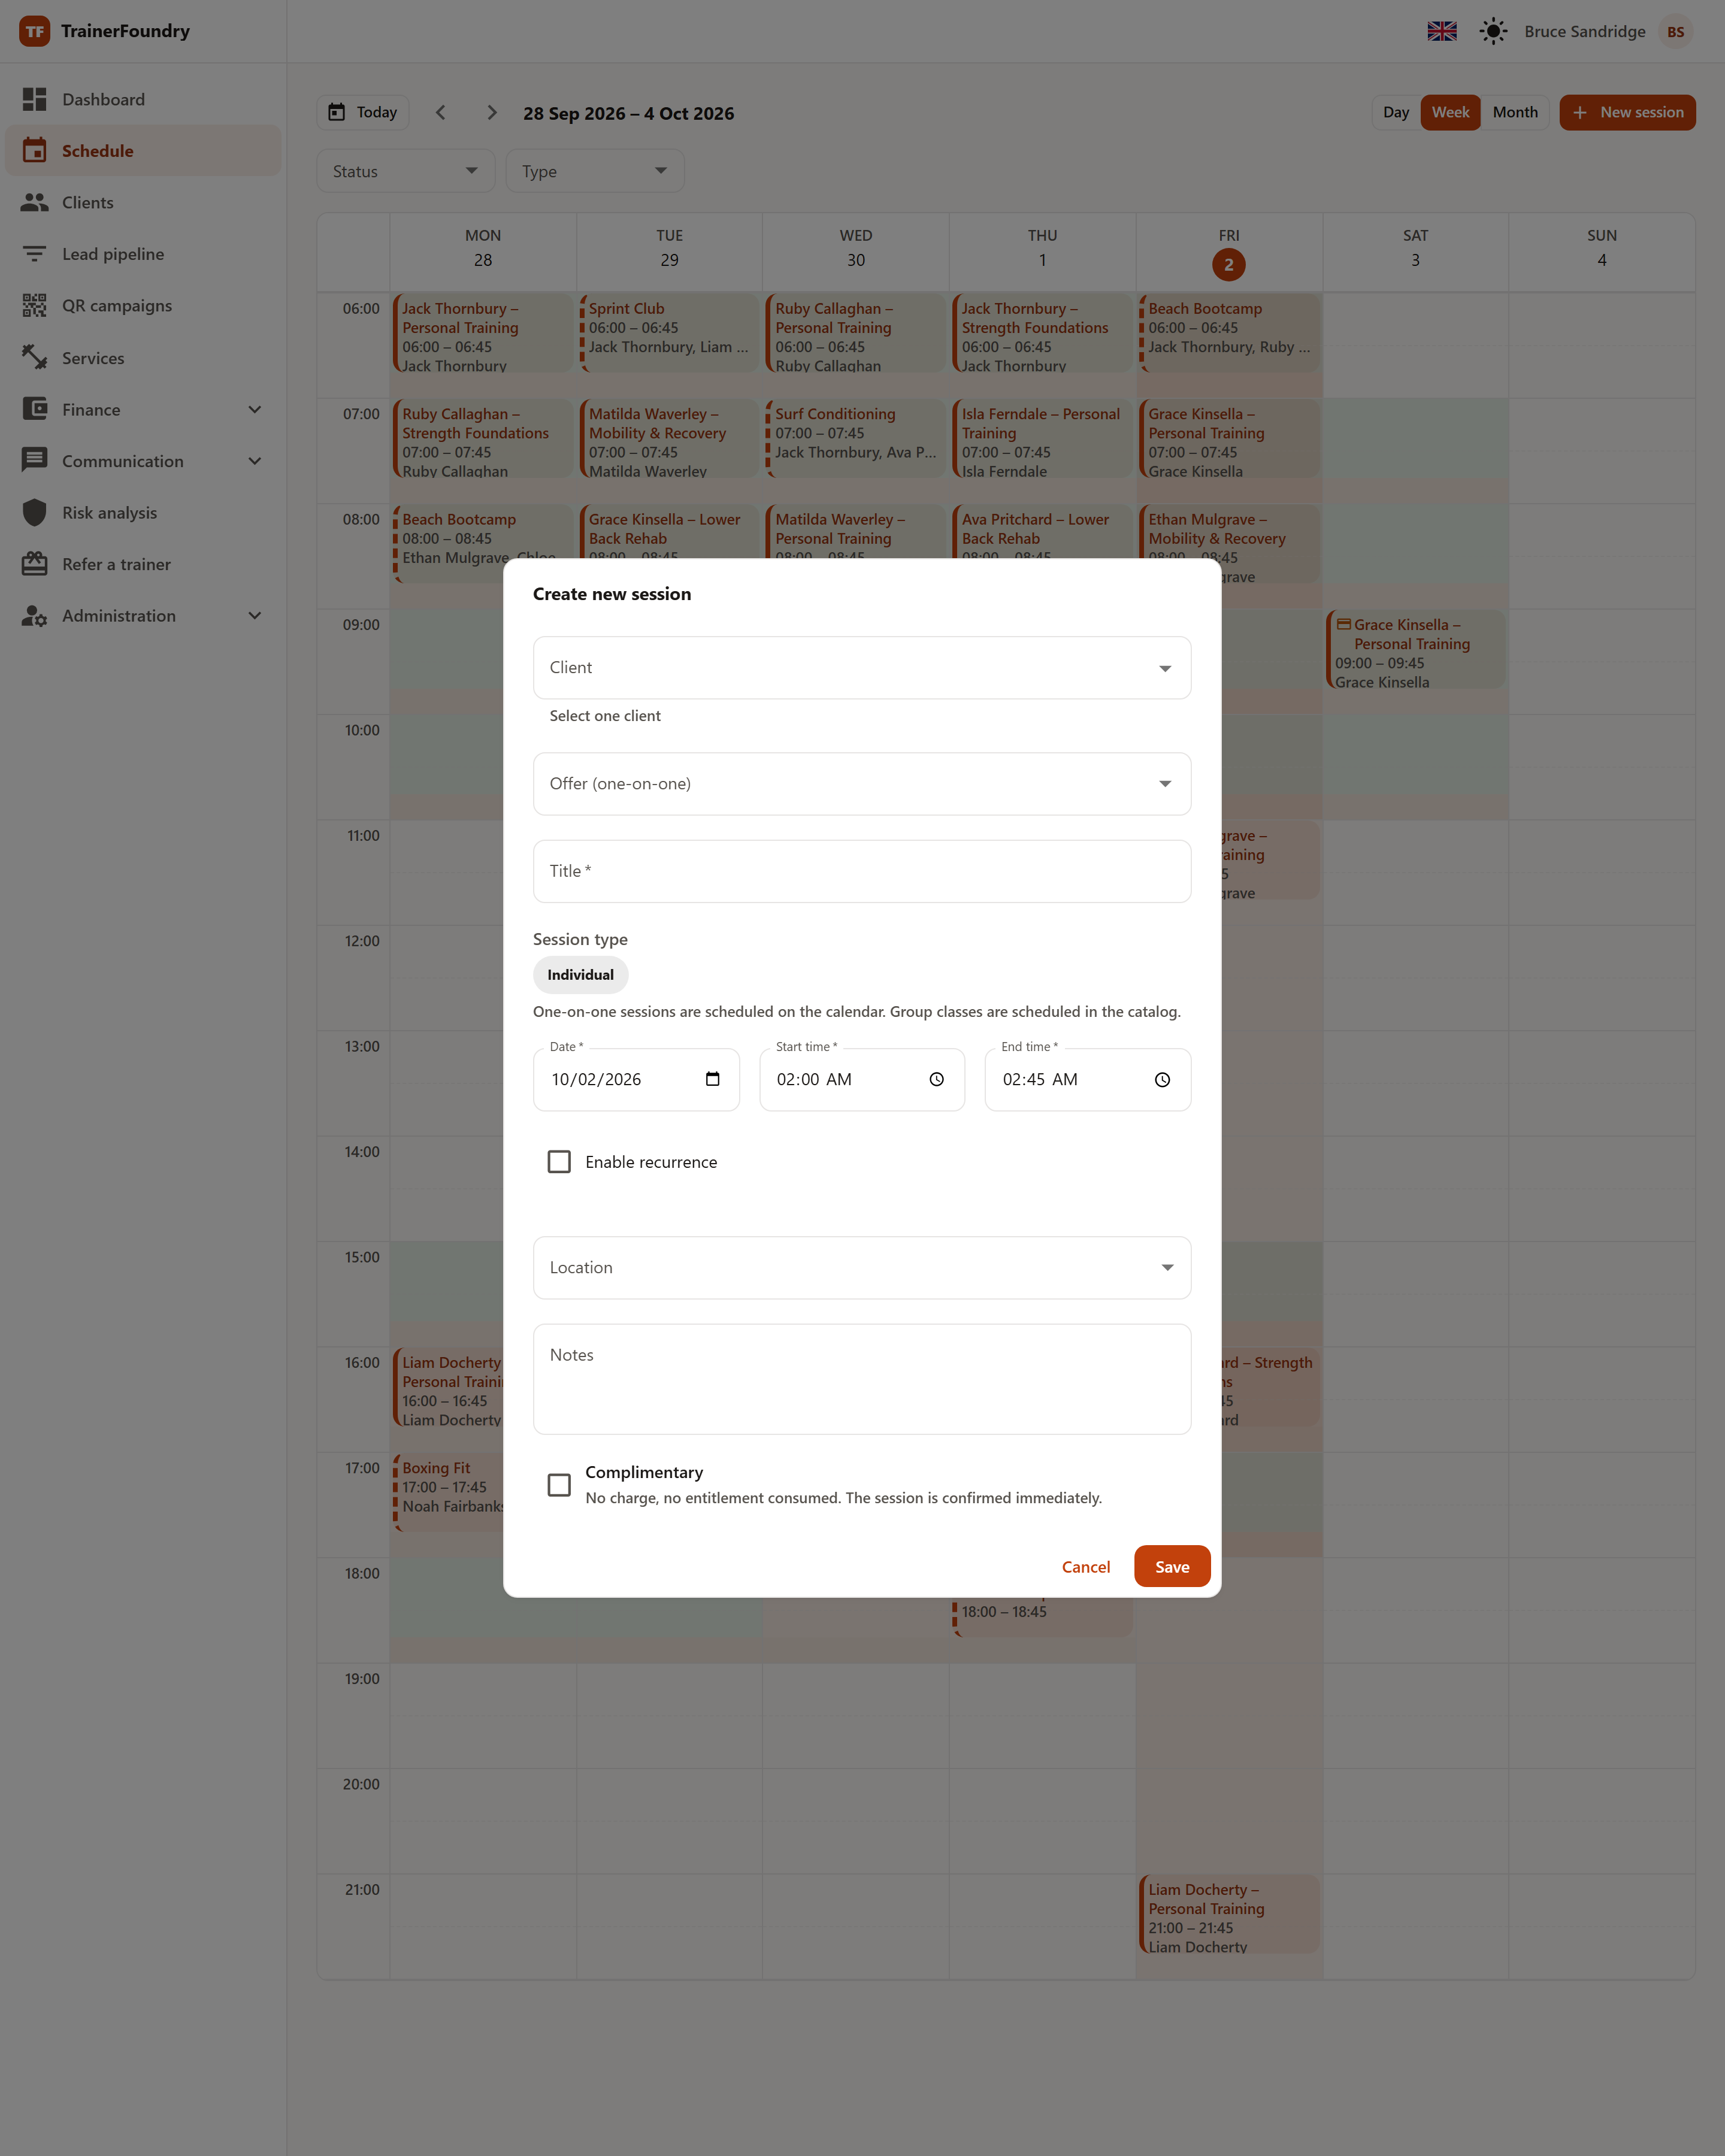Toggle light/dark theme sun icon
The image size is (1725, 2156).
[1493, 31]
